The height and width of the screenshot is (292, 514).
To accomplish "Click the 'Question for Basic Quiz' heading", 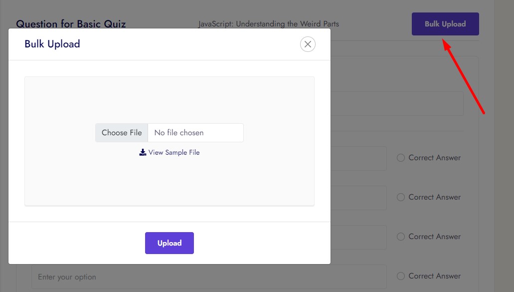I will click(x=71, y=24).
